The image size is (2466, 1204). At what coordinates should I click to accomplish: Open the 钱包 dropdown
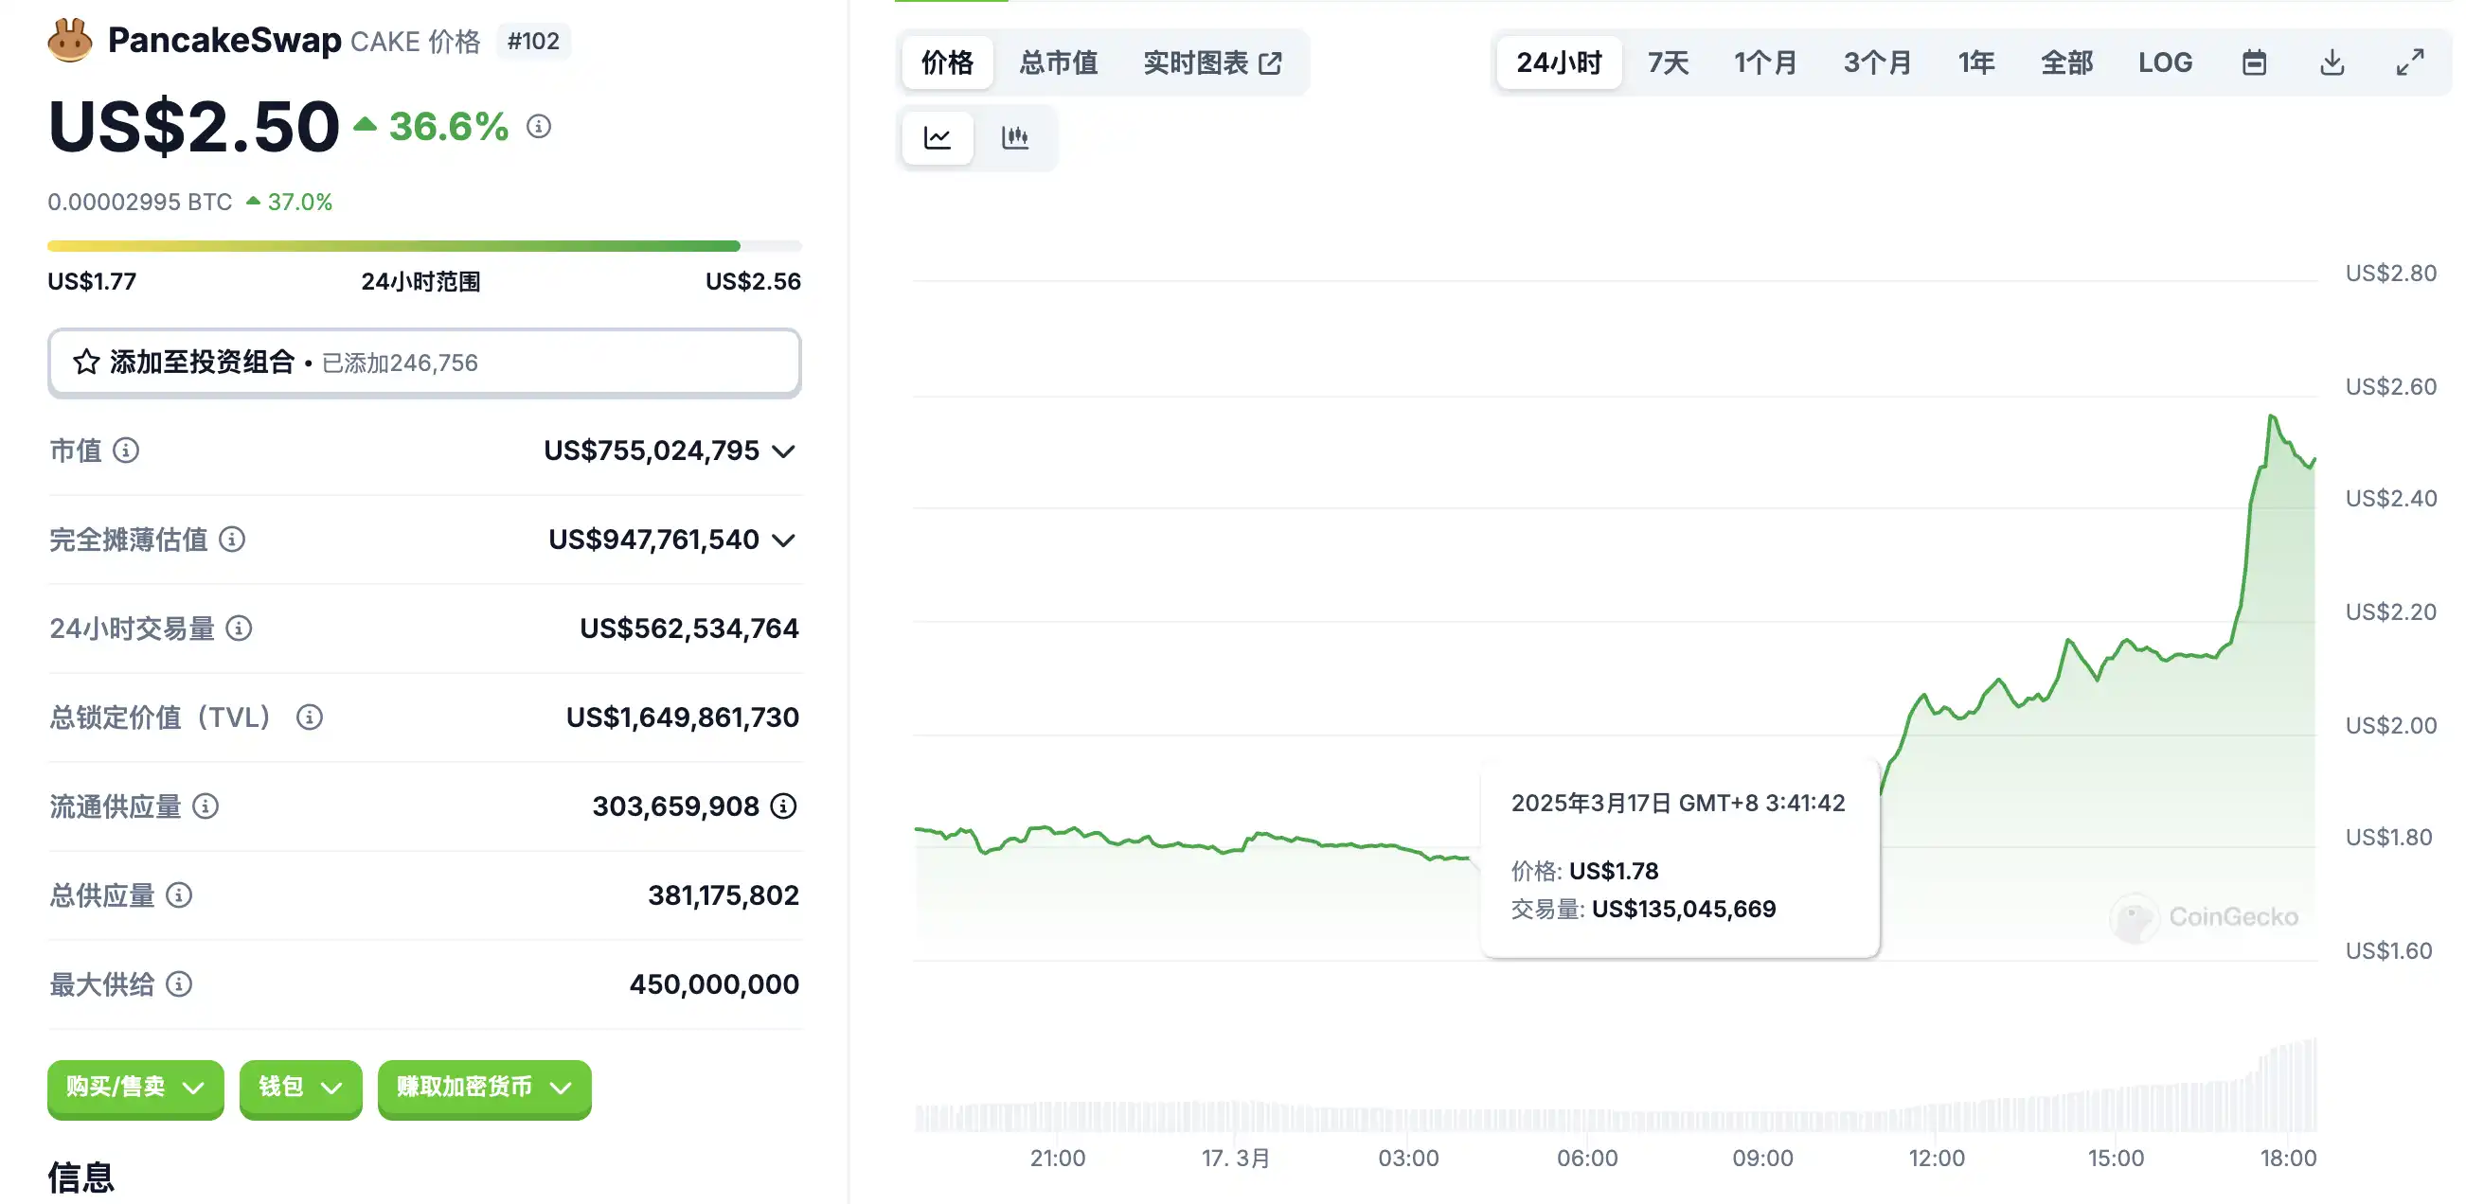pos(300,1088)
